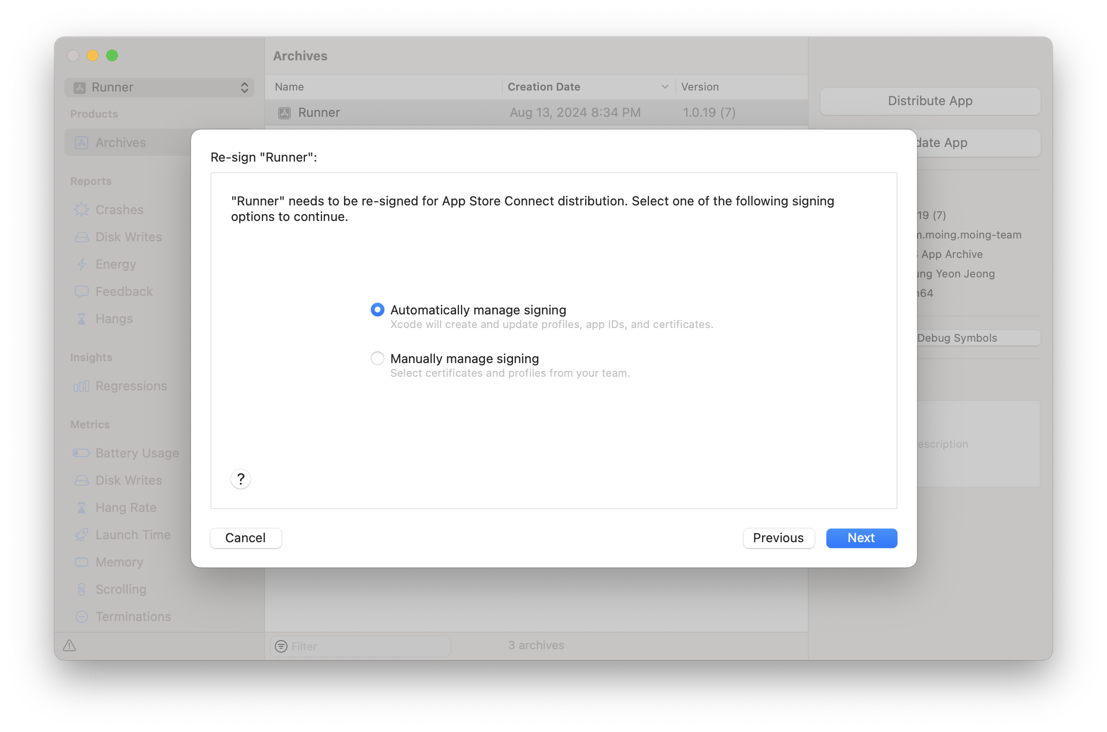Open Crashes report
The height and width of the screenshot is (732, 1107).
tap(119, 209)
